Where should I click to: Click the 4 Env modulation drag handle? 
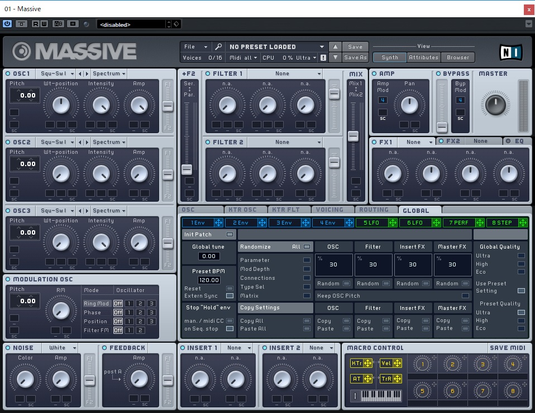pyautogui.click(x=349, y=223)
